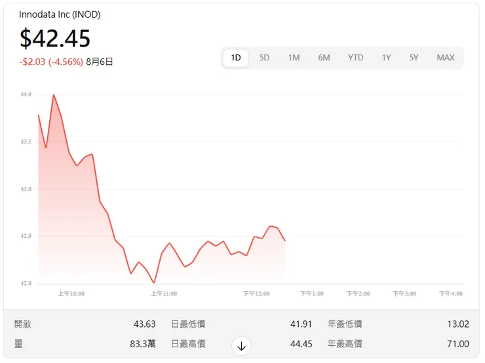485x363 pixels.
Task: Click the 年最低價 value 13.02
Action: point(458,324)
